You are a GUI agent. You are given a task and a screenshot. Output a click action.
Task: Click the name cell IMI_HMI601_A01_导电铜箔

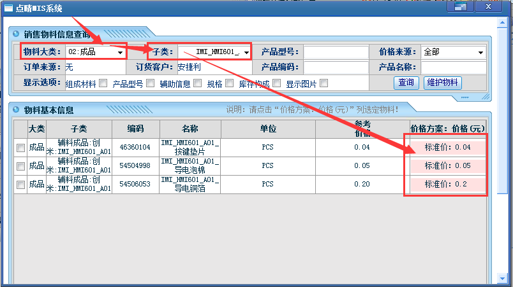point(190,184)
